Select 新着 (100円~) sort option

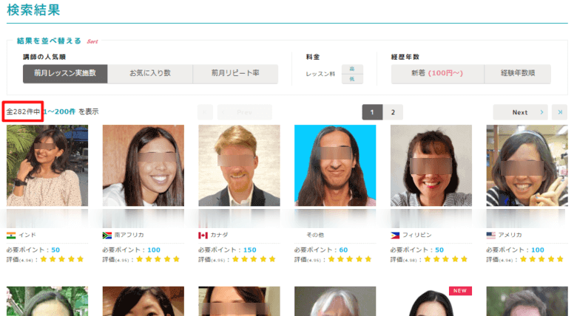pyautogui.click(x=438, y=74)
